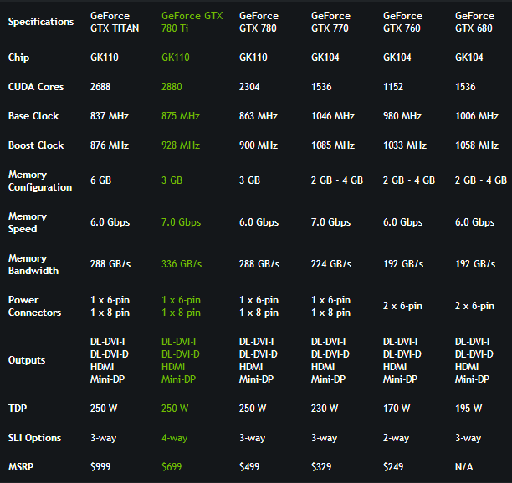Click the Memory Configuration row label

40,180
